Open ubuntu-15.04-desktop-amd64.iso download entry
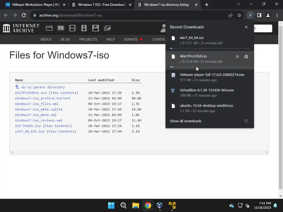This screenshot has height=212, width=283. (x=210, y=108)
